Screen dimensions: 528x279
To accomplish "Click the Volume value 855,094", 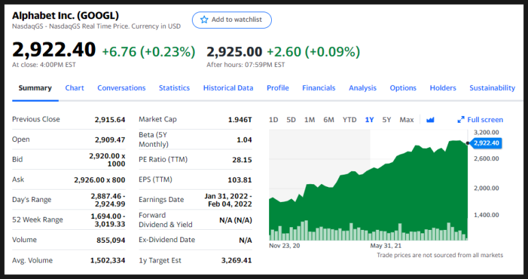I will (111, 240).
